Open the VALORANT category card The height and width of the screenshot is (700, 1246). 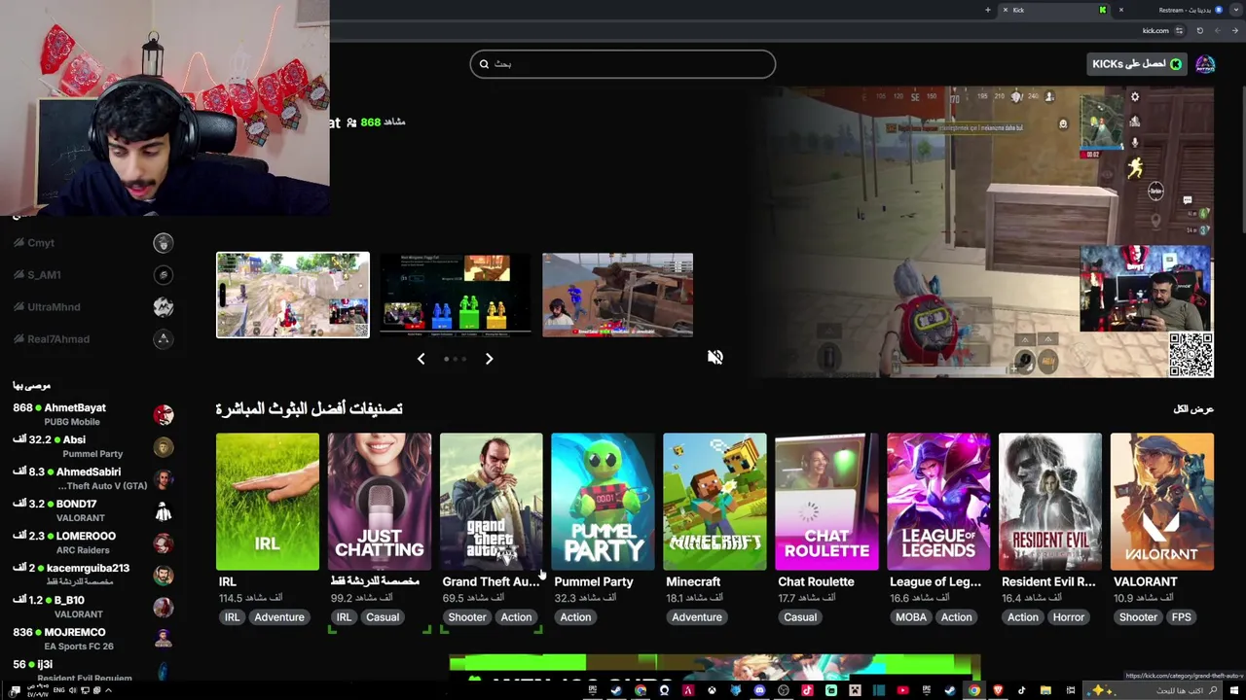[1162, 502]
